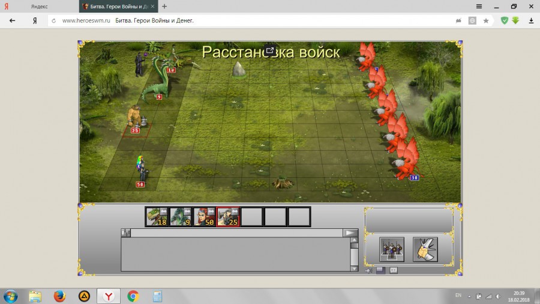Screen dimensions: 540x304
Task: Click the dark square display icon beside speaker
Action: 380,270
